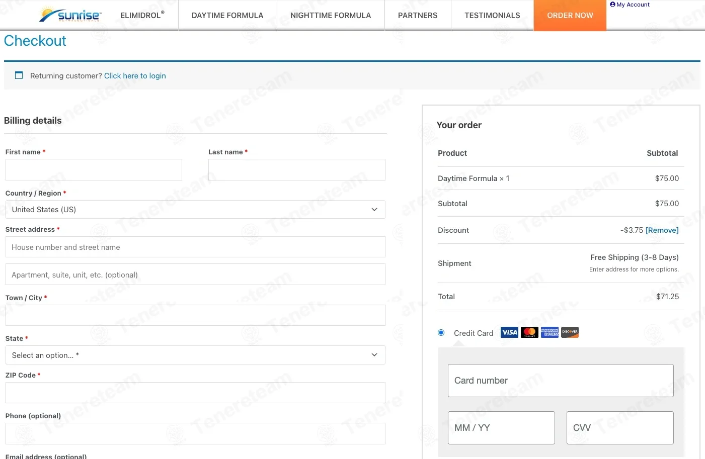Click the My Account user icon
Screen dimensions: 705x459
[x=612, y=5]
